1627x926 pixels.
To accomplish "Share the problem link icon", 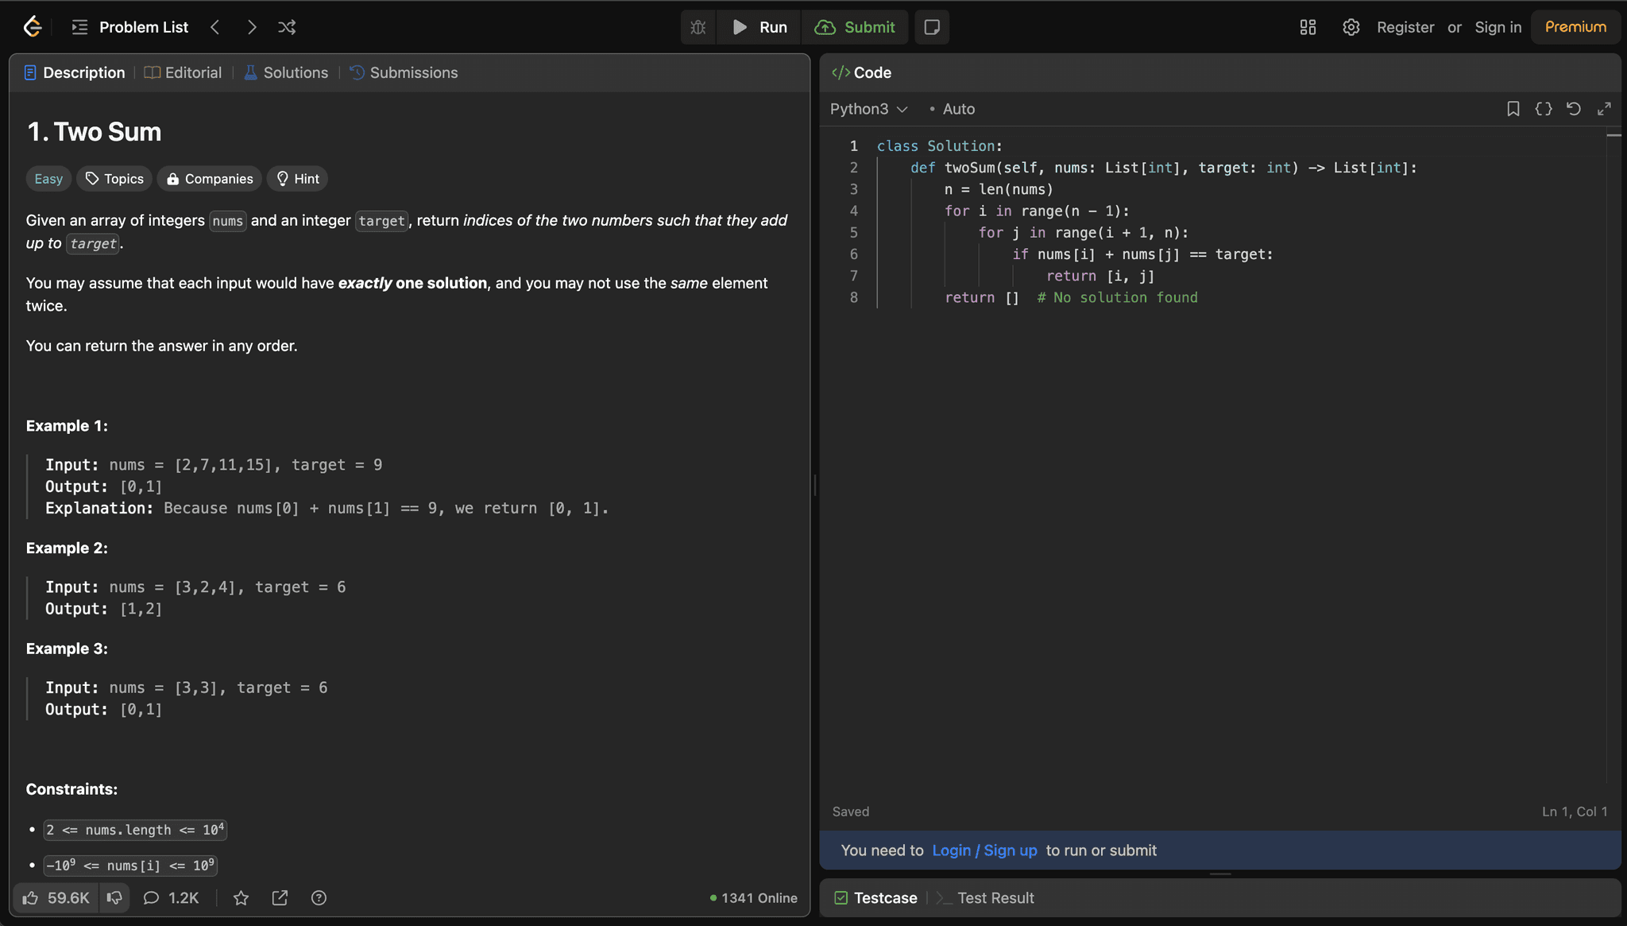I will coord(280,897).
